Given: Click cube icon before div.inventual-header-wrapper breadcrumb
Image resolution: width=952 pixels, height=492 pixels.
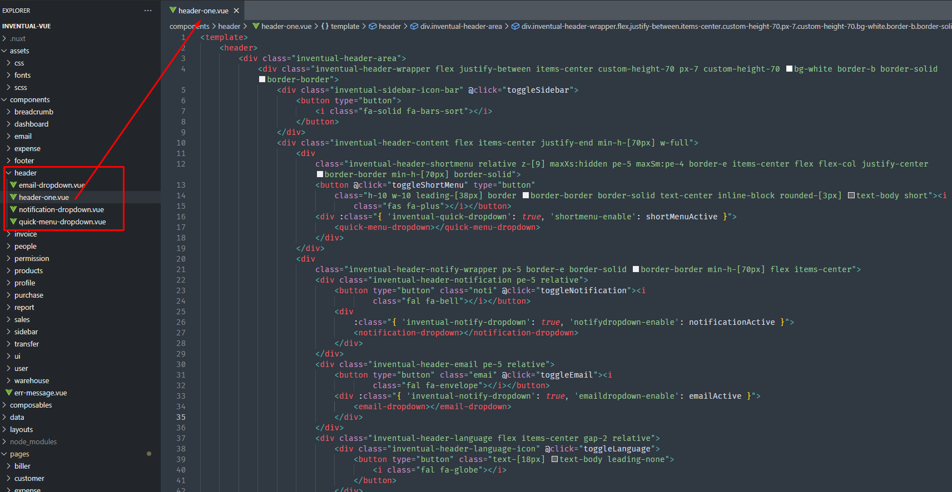Looking at the screenshot, I should [x=515, y=26].
